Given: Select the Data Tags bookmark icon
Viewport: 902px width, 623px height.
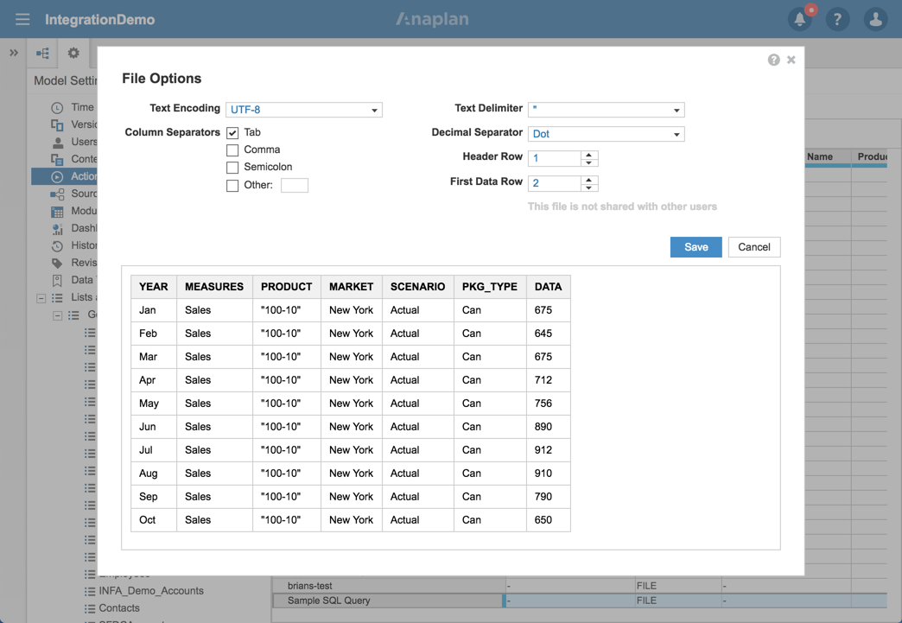Looking at the screenshot, I should (57, 280).
